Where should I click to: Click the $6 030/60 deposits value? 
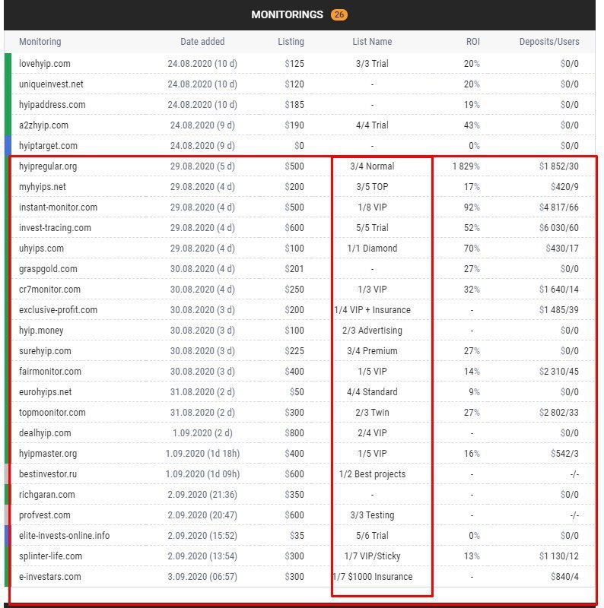[559, 228]
